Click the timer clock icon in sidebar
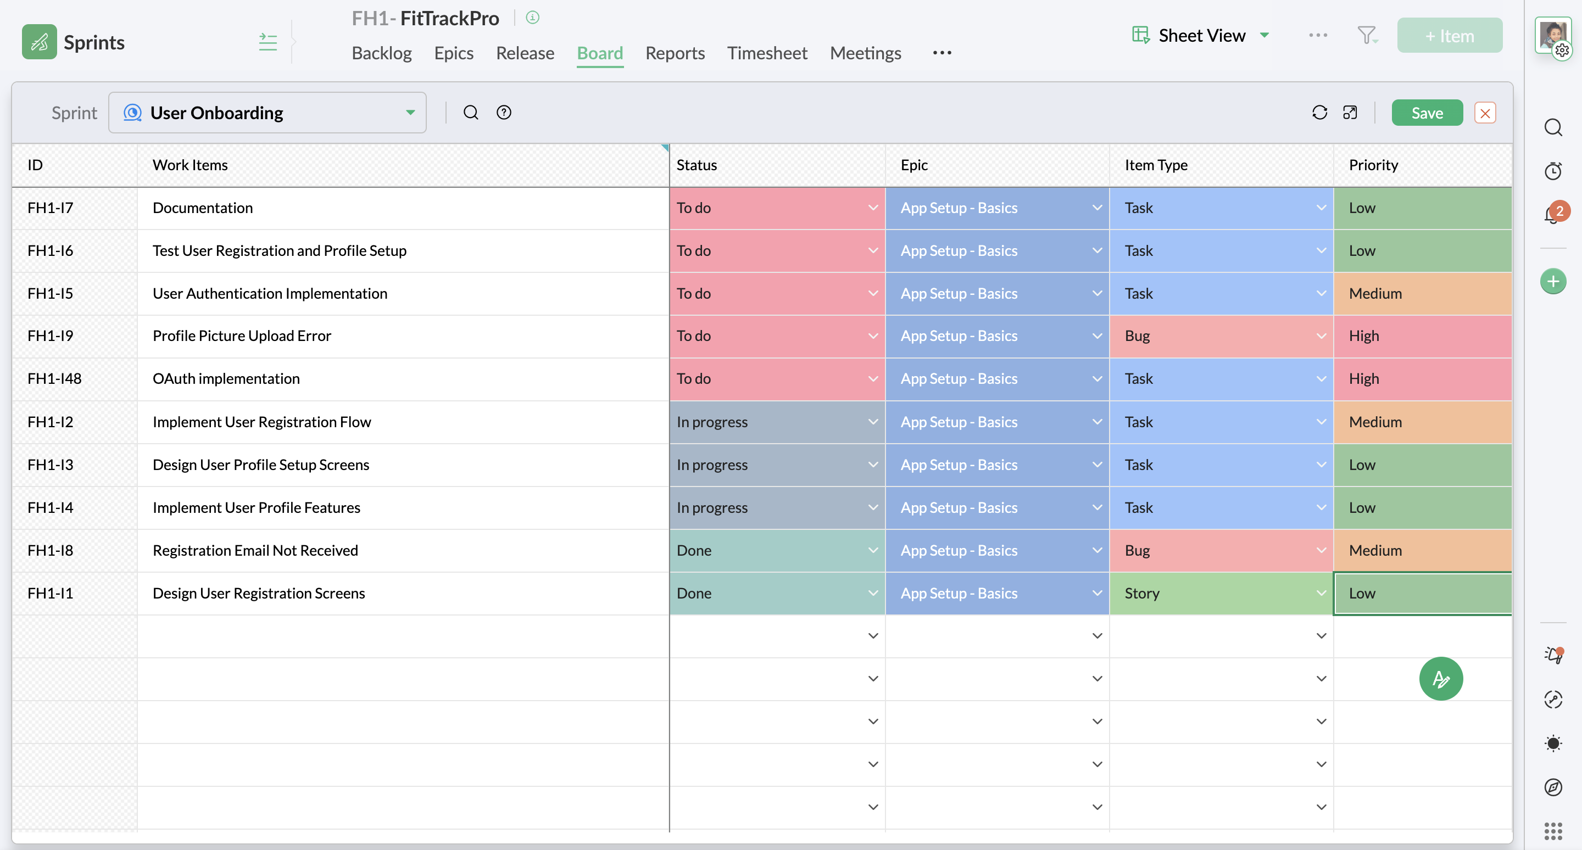Screen dimensions: 1582x850 point(1552,171)
